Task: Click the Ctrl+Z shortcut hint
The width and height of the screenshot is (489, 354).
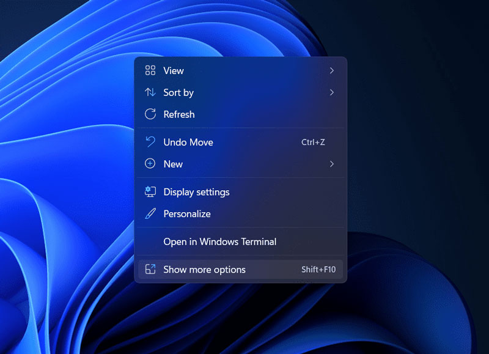Action: (x=313, y=142)
